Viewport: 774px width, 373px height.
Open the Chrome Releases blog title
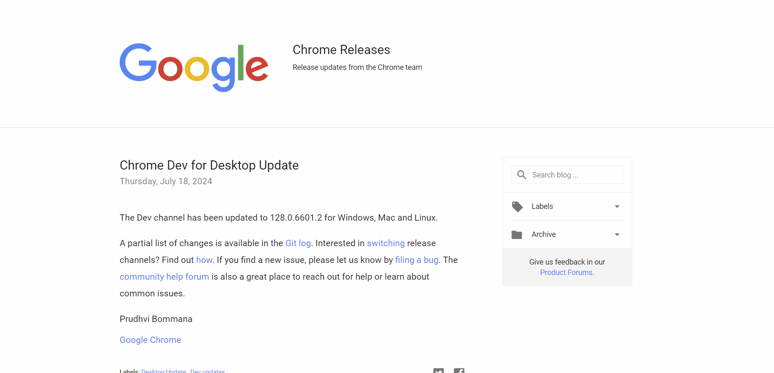pyautogui.click(x=341, y=50)
